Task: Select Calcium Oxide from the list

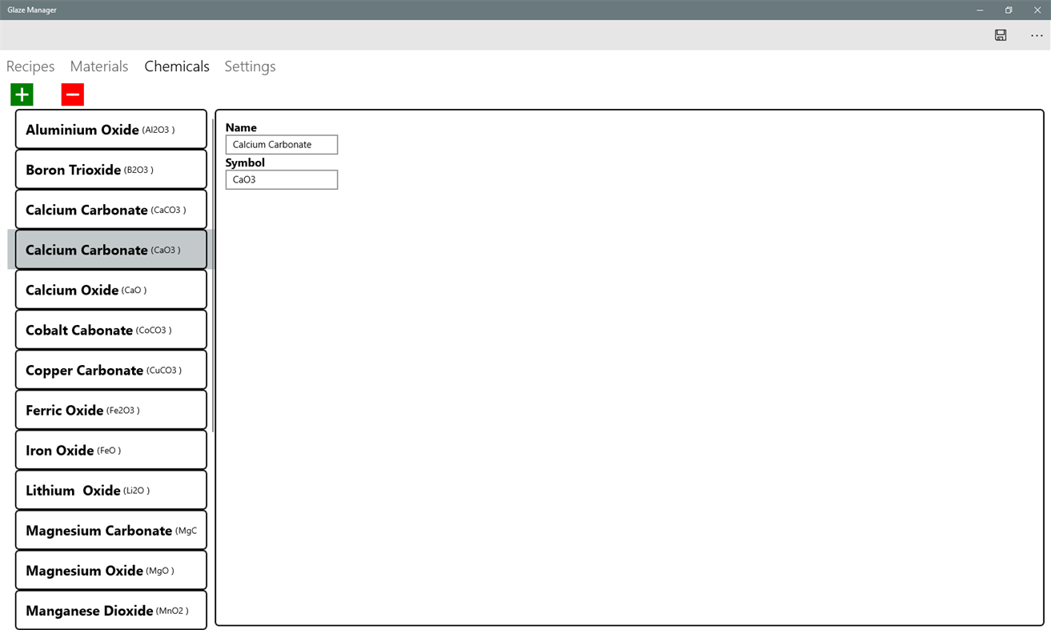Action: click(110, 289)
